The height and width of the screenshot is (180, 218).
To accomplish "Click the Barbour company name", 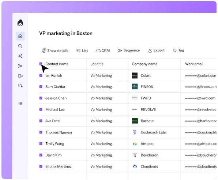I will pos(147,121).
